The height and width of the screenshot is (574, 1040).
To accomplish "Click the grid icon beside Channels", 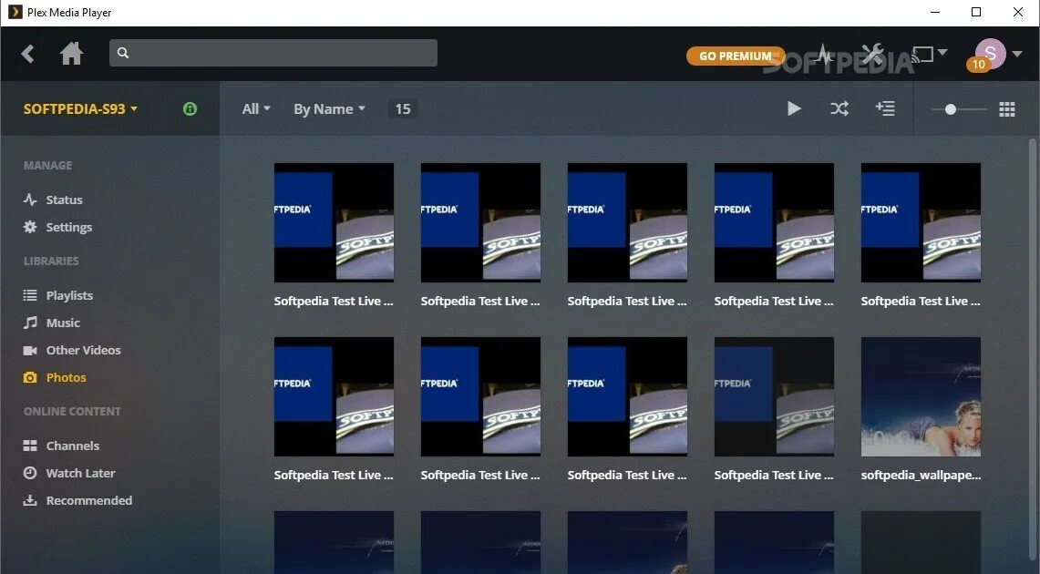I will 30,446.
